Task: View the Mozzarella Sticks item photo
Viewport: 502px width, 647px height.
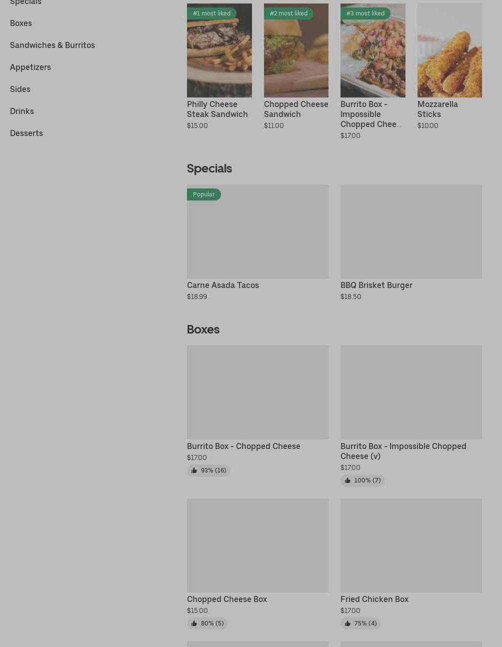Action: [449, 50]
